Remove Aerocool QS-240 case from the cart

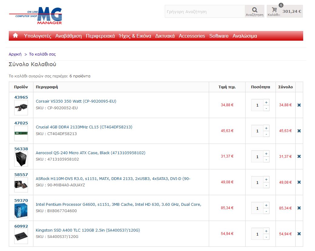point(299,156)
